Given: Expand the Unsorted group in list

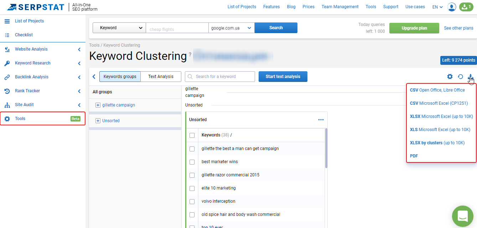Looking at the screenshot, I should tap(98, 121).
